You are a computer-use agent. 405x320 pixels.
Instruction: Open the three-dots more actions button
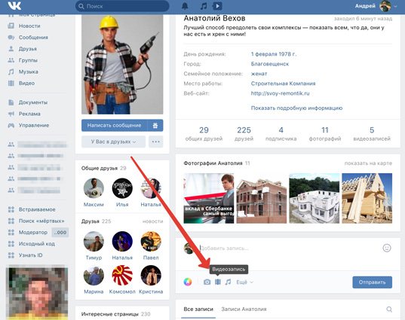click(x=156, y=142)
